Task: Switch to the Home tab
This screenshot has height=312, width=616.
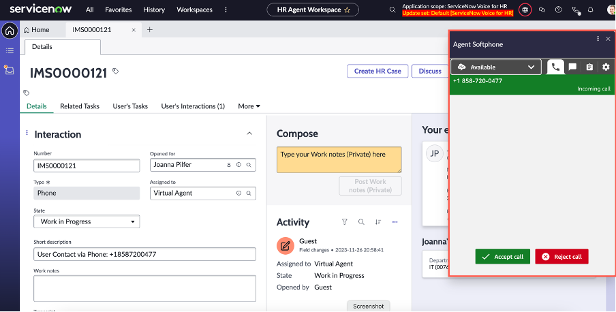Action: [x=37, y=30]
